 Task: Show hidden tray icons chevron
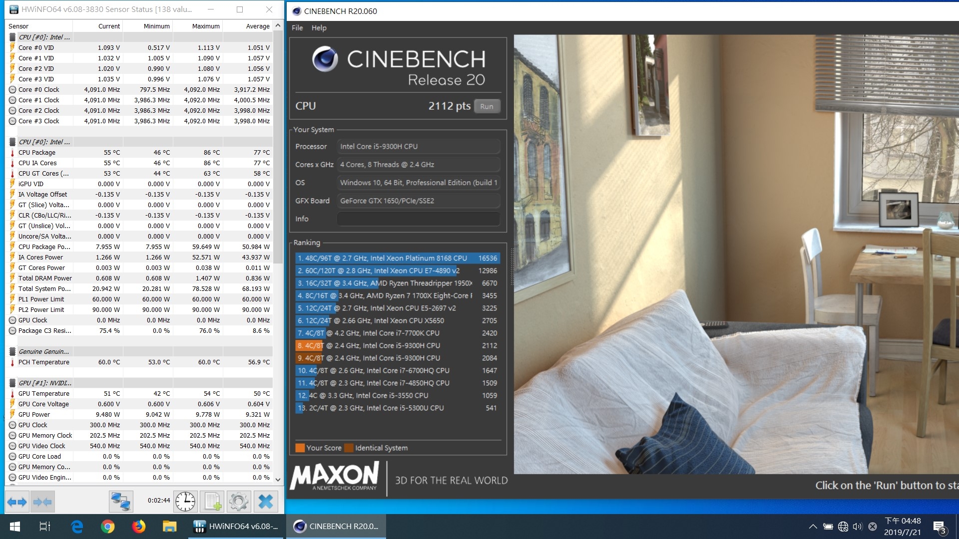click(x=813, y=527)
